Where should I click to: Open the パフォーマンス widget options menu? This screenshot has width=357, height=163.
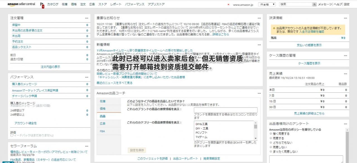pyautogui.click(x=87, y=77)
